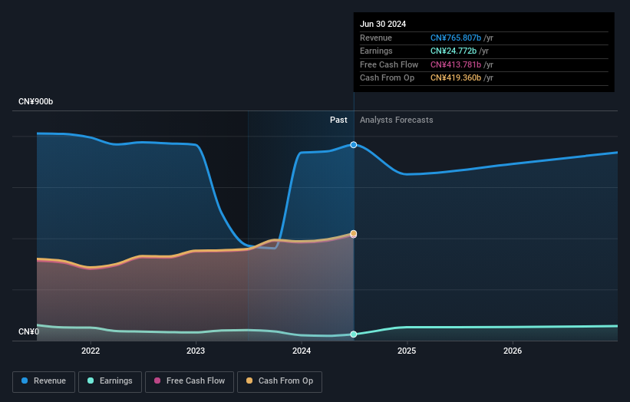Screen dimensions: 630x402
Task: Click the CN¥765.807b revenue value
Action: coord(456,38)
